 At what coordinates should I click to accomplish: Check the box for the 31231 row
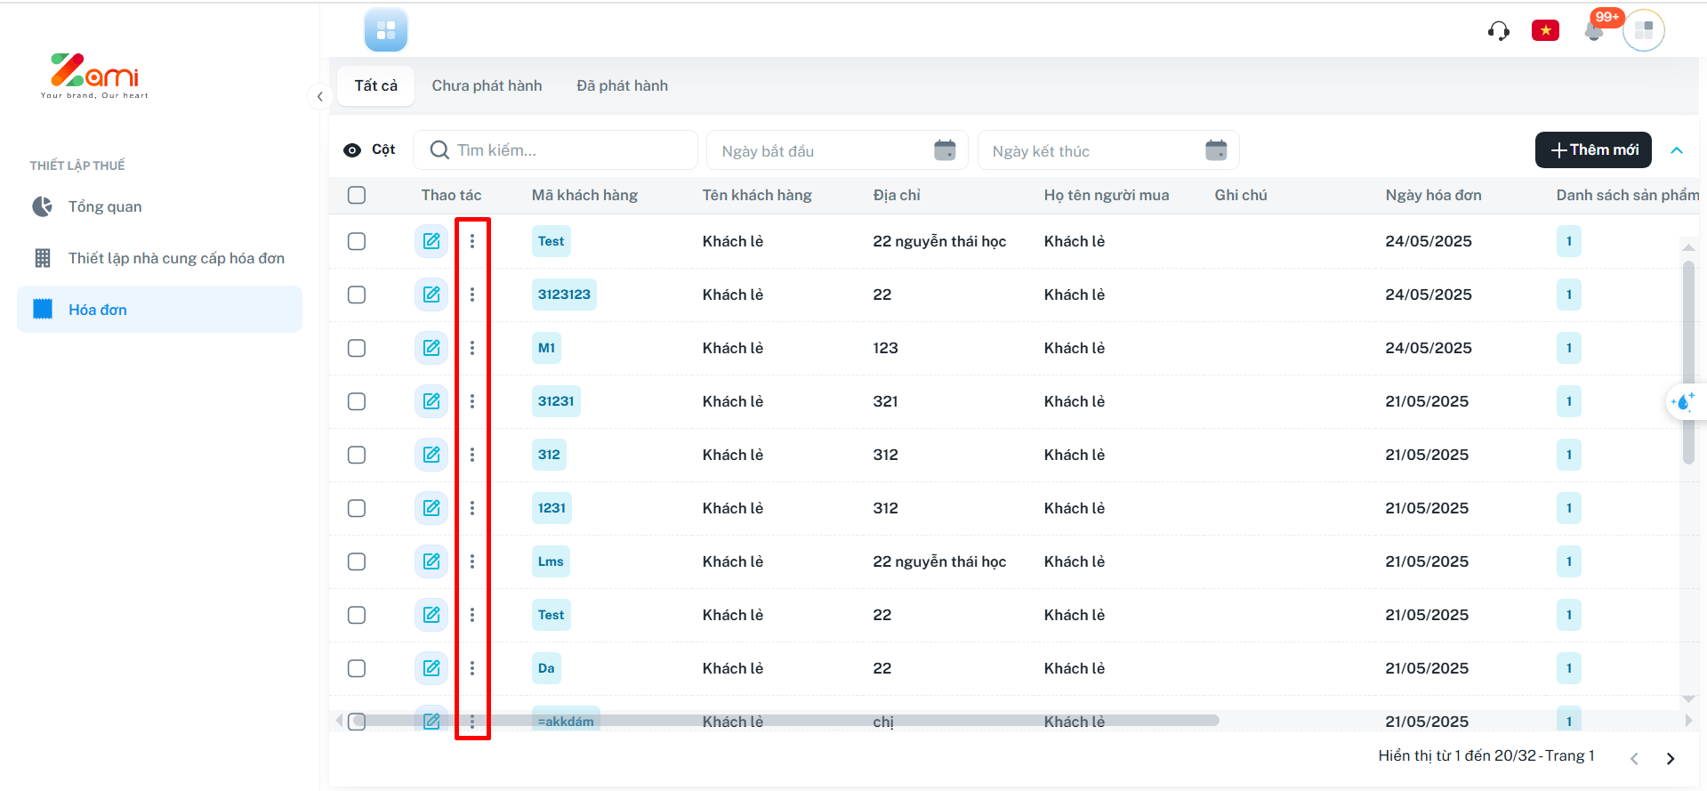357,401
